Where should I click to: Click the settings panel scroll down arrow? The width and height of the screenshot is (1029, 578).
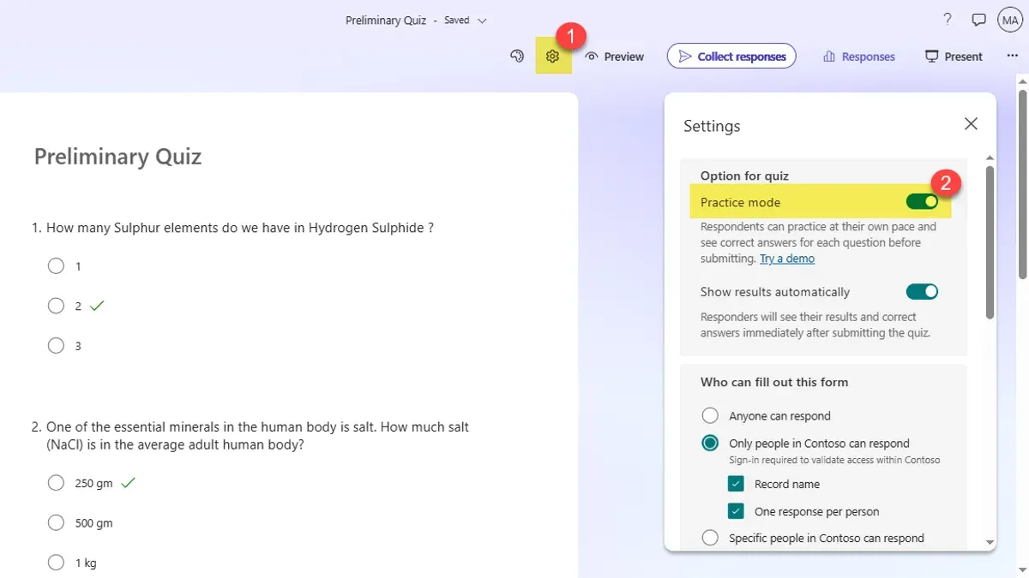990,542
